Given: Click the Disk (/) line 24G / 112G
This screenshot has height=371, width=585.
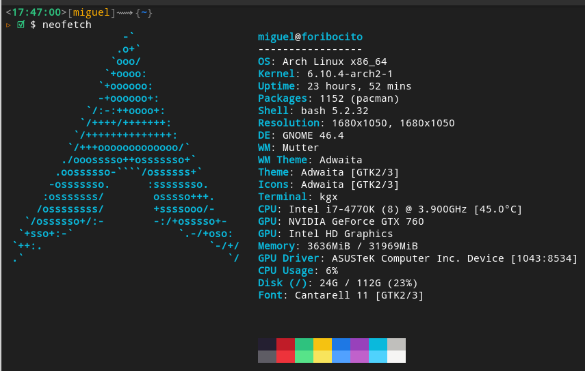Looking at the screenshot, I should tap(337, 283).
